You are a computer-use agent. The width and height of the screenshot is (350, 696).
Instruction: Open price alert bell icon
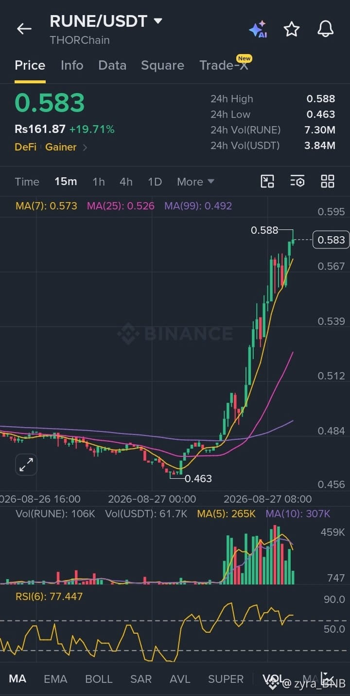[x=326, y=29]
